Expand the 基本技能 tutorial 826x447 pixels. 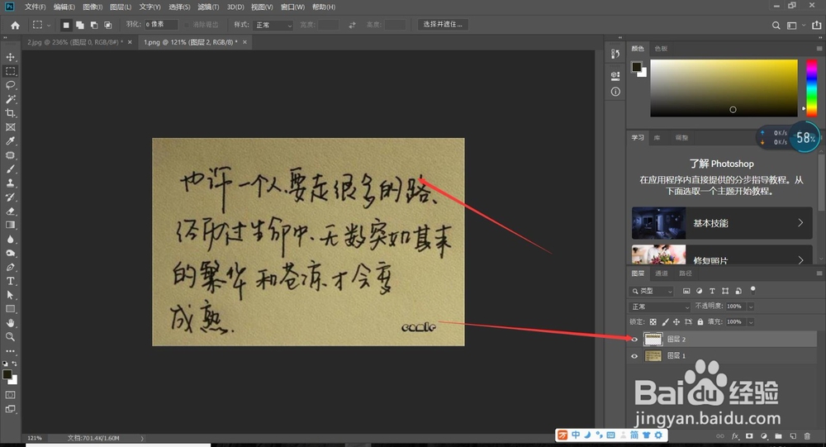(722, 223)
